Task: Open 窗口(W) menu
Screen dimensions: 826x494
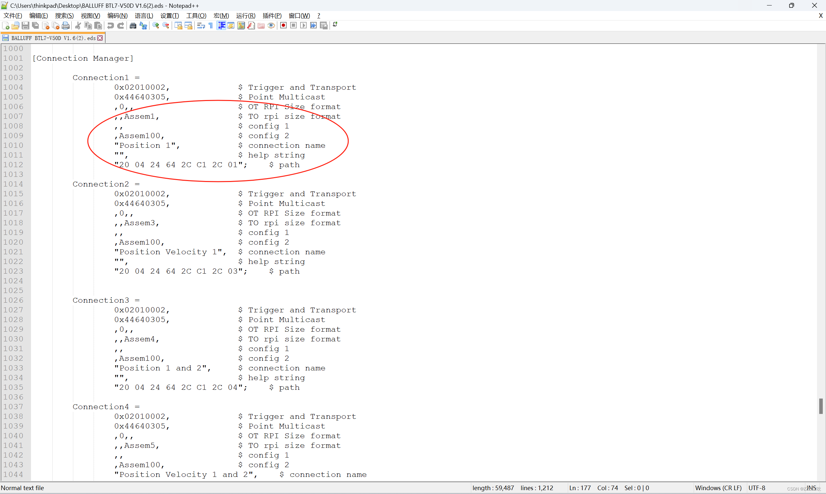Action: pyautogui.click(x=299, y=15)
